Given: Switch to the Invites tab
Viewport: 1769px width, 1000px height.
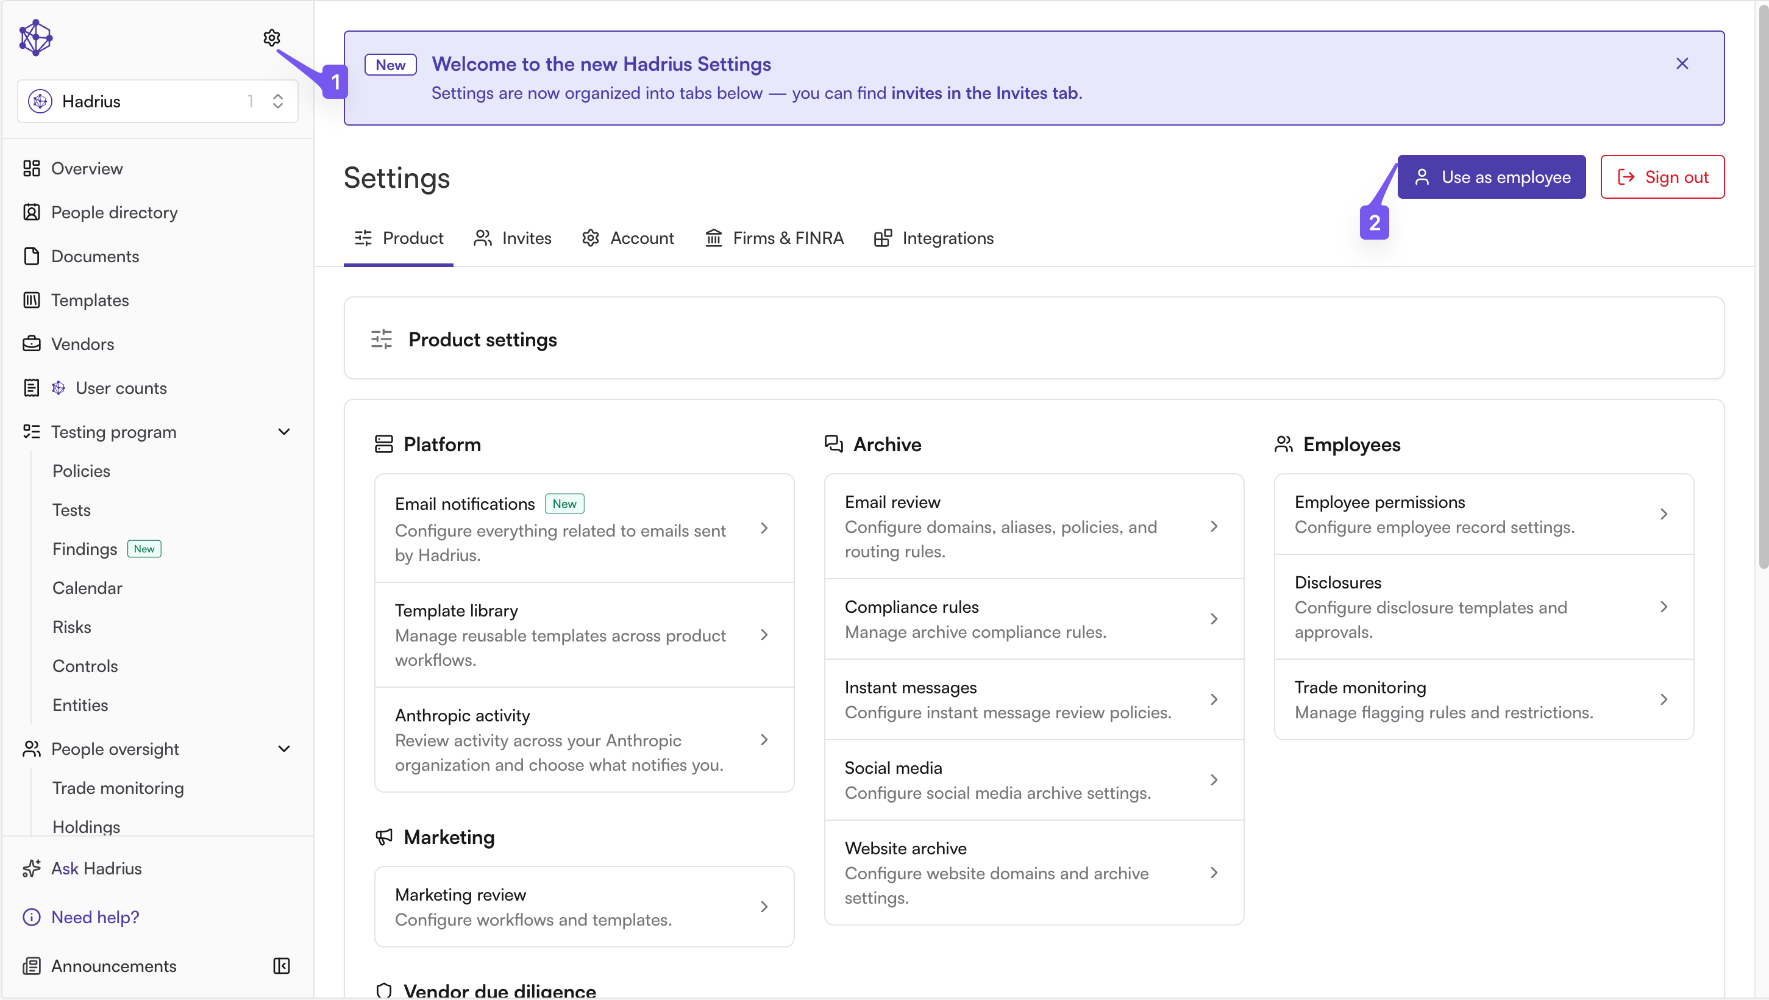Looking at the screenshot, I should click(512, 238).
